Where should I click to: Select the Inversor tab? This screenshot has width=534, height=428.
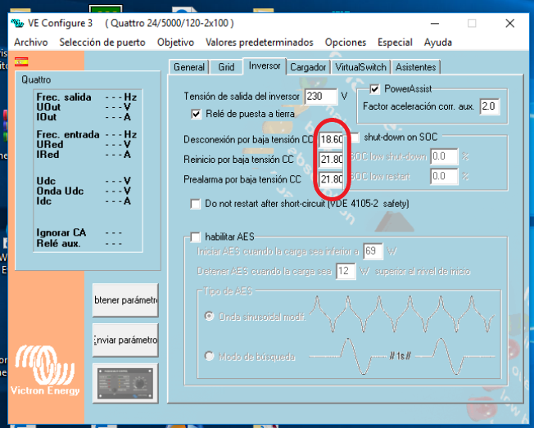pos(265,65)
